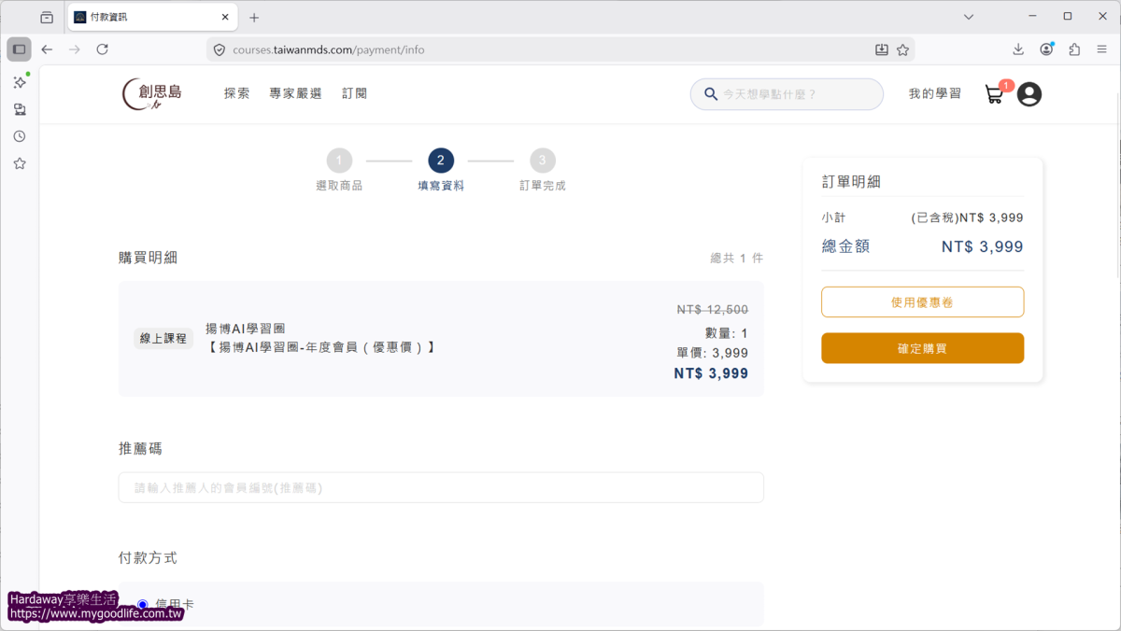The width and height of the screenshot is (1121, 631).
Task: Click the struck-through NT$ 12,500 price
Action: tap(712, 310)
